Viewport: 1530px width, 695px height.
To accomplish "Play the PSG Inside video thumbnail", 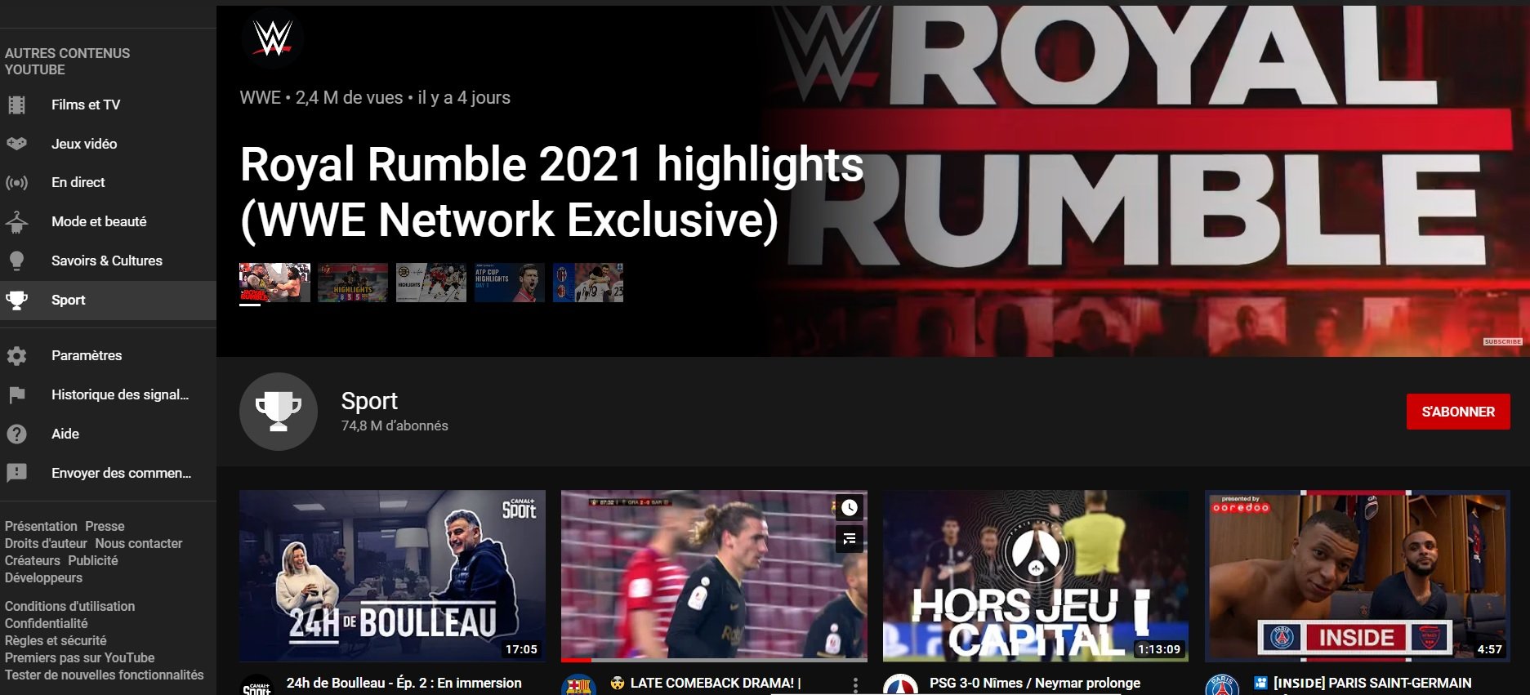I will (1358, 576).
